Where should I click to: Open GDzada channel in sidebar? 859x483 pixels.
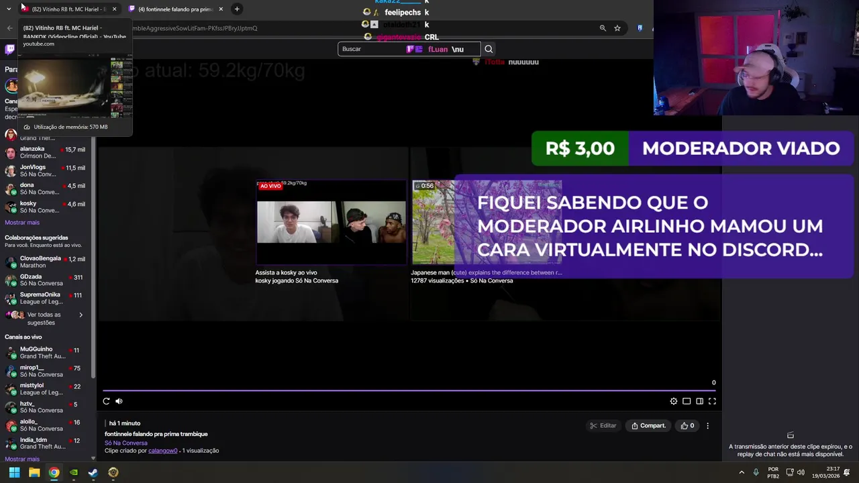[47, 280]
